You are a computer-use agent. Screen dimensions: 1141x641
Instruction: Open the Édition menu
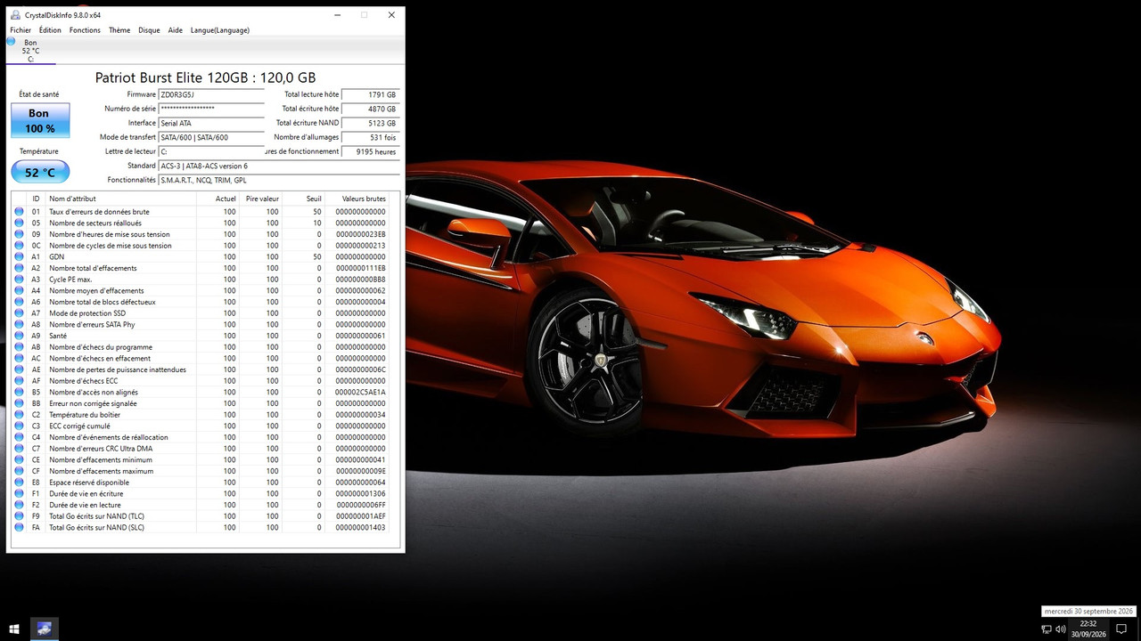point(50,30)
